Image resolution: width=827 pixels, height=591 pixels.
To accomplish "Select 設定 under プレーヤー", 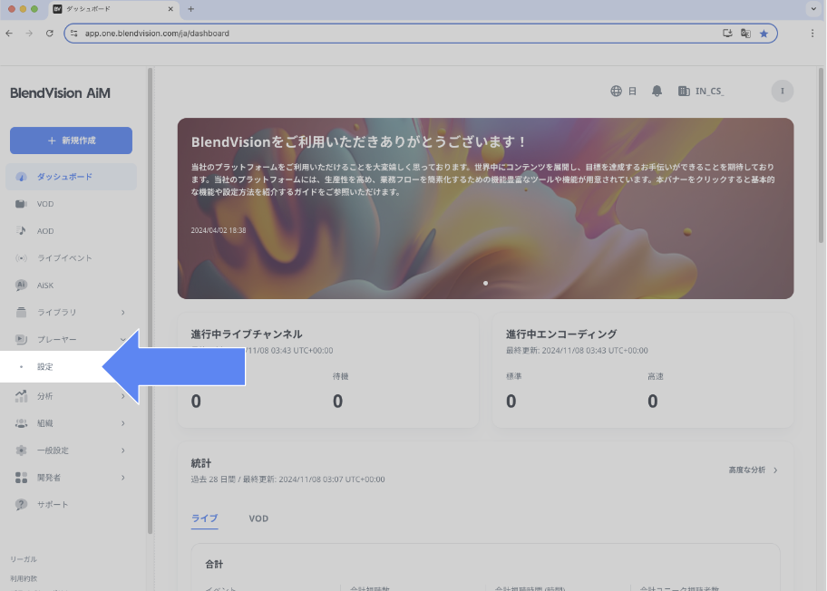I will [44, 366].
